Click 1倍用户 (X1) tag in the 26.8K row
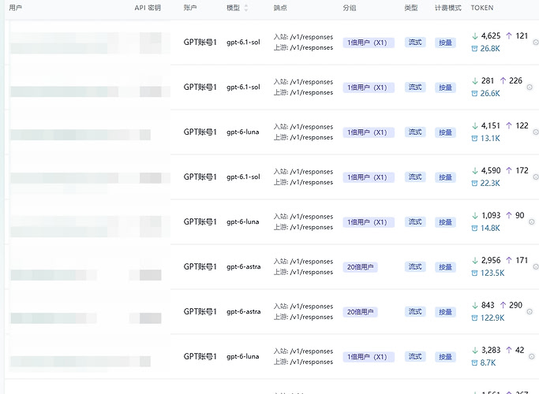 (369, 43)
